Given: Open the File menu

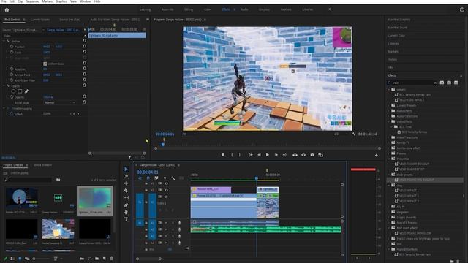Looking at the screenshot, I should pos(4,1).
